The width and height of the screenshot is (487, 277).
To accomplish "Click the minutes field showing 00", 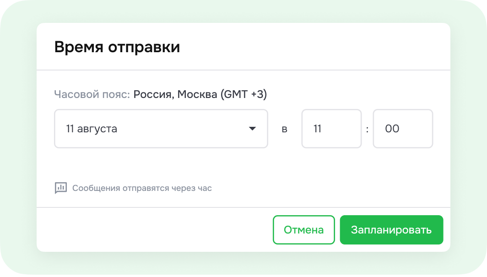I will 403,129.
